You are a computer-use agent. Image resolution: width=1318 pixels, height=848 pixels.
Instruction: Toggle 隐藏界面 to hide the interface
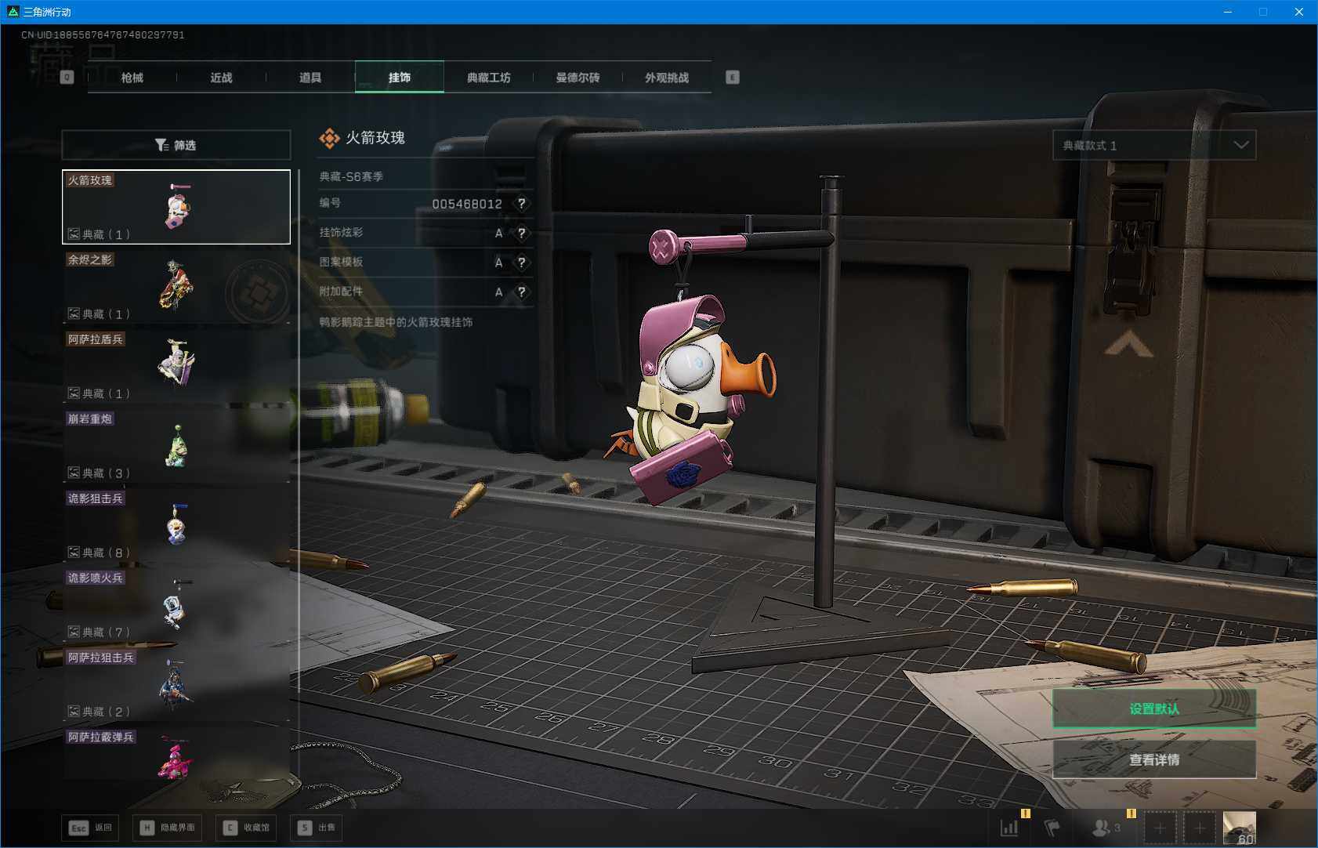pos(168,828)
